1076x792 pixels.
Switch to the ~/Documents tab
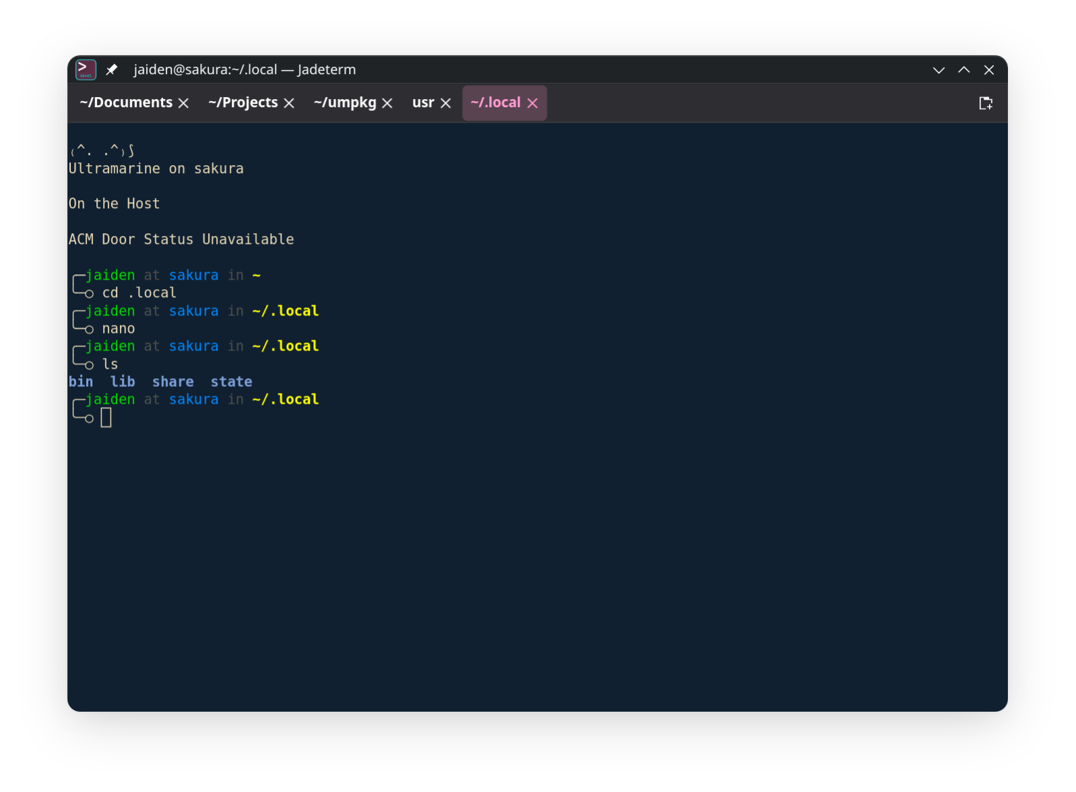(126, 102)
